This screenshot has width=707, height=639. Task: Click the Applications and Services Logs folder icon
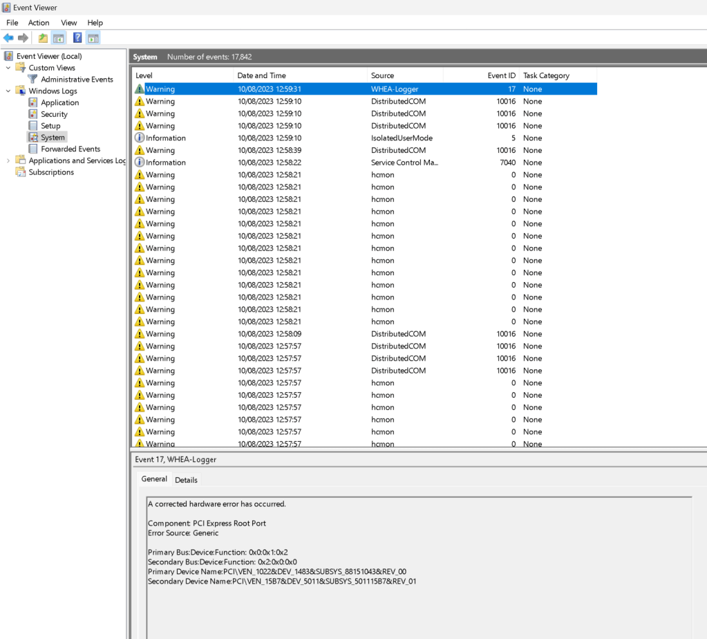(x=21, y=160)
